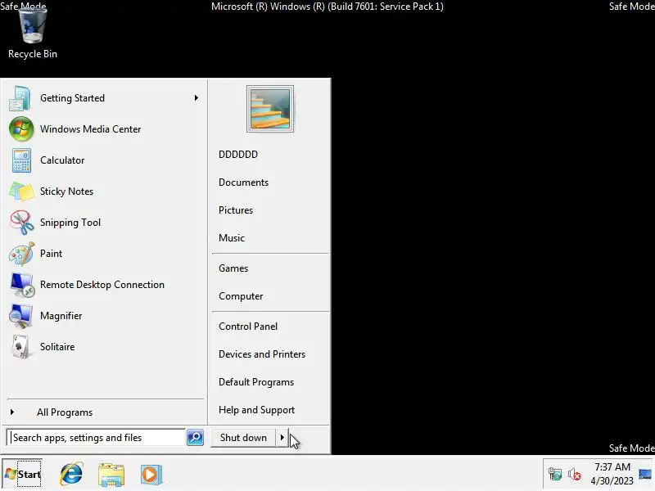The width and height of the screenshot is (655, 491).
Task: Launch Windows Media Player from taskbar
Action: (x=151, y=475)
